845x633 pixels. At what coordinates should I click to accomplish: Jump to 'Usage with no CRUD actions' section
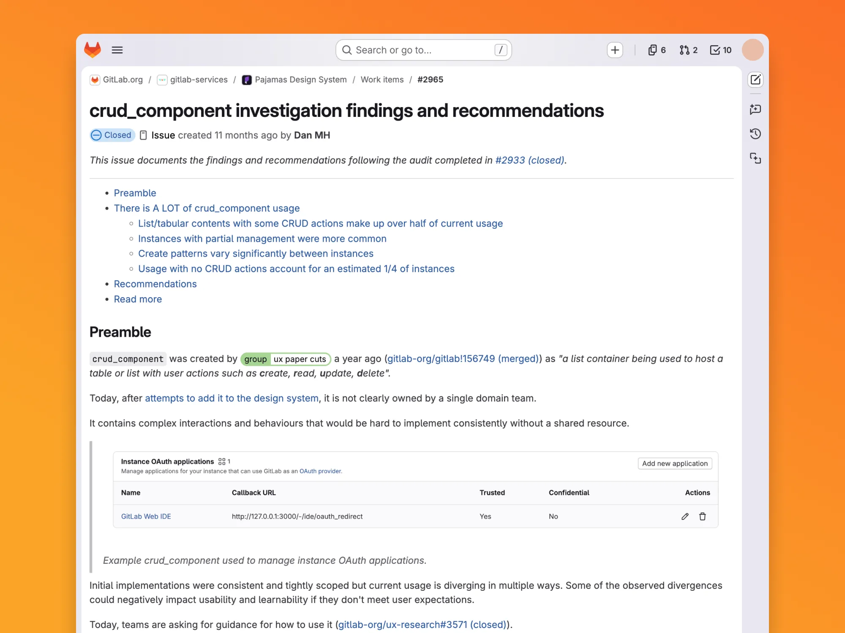297,268
